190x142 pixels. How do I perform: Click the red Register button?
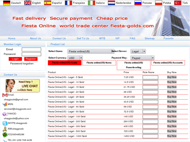tap(31, 59)
